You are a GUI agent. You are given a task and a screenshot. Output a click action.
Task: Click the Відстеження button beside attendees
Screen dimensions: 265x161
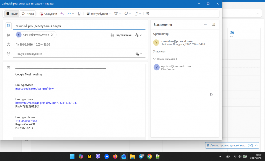tap(121, 35)
